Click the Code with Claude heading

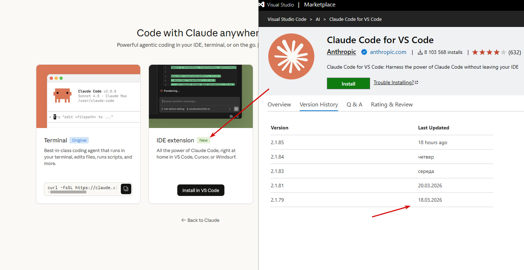pos(197,33)
